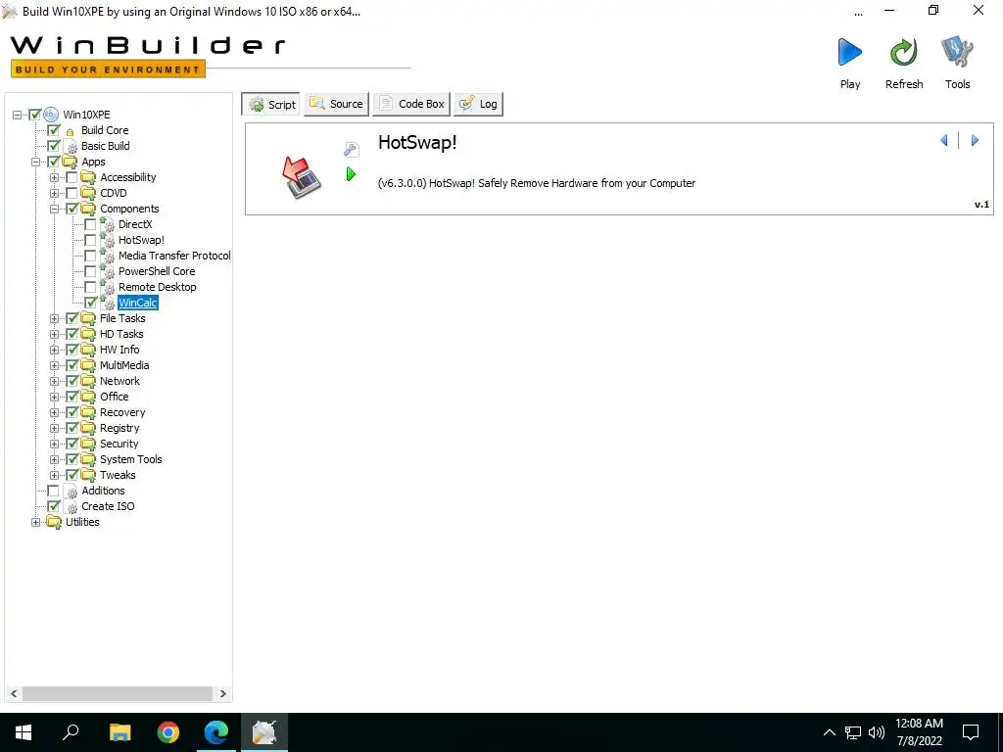Click the Components folder icon
This screenshot has height=752, width=1003.
click(88, 210)
